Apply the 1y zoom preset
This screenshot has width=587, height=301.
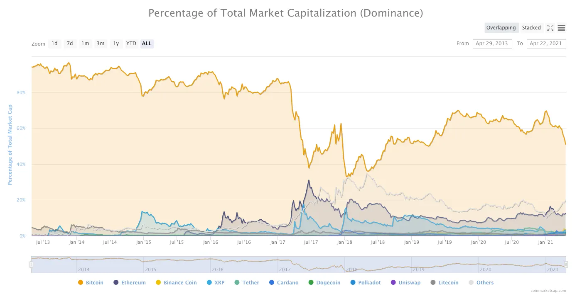point(116,44)
